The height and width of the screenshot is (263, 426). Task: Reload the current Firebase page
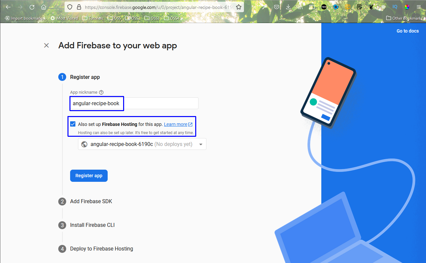click(x=32, y=7)
